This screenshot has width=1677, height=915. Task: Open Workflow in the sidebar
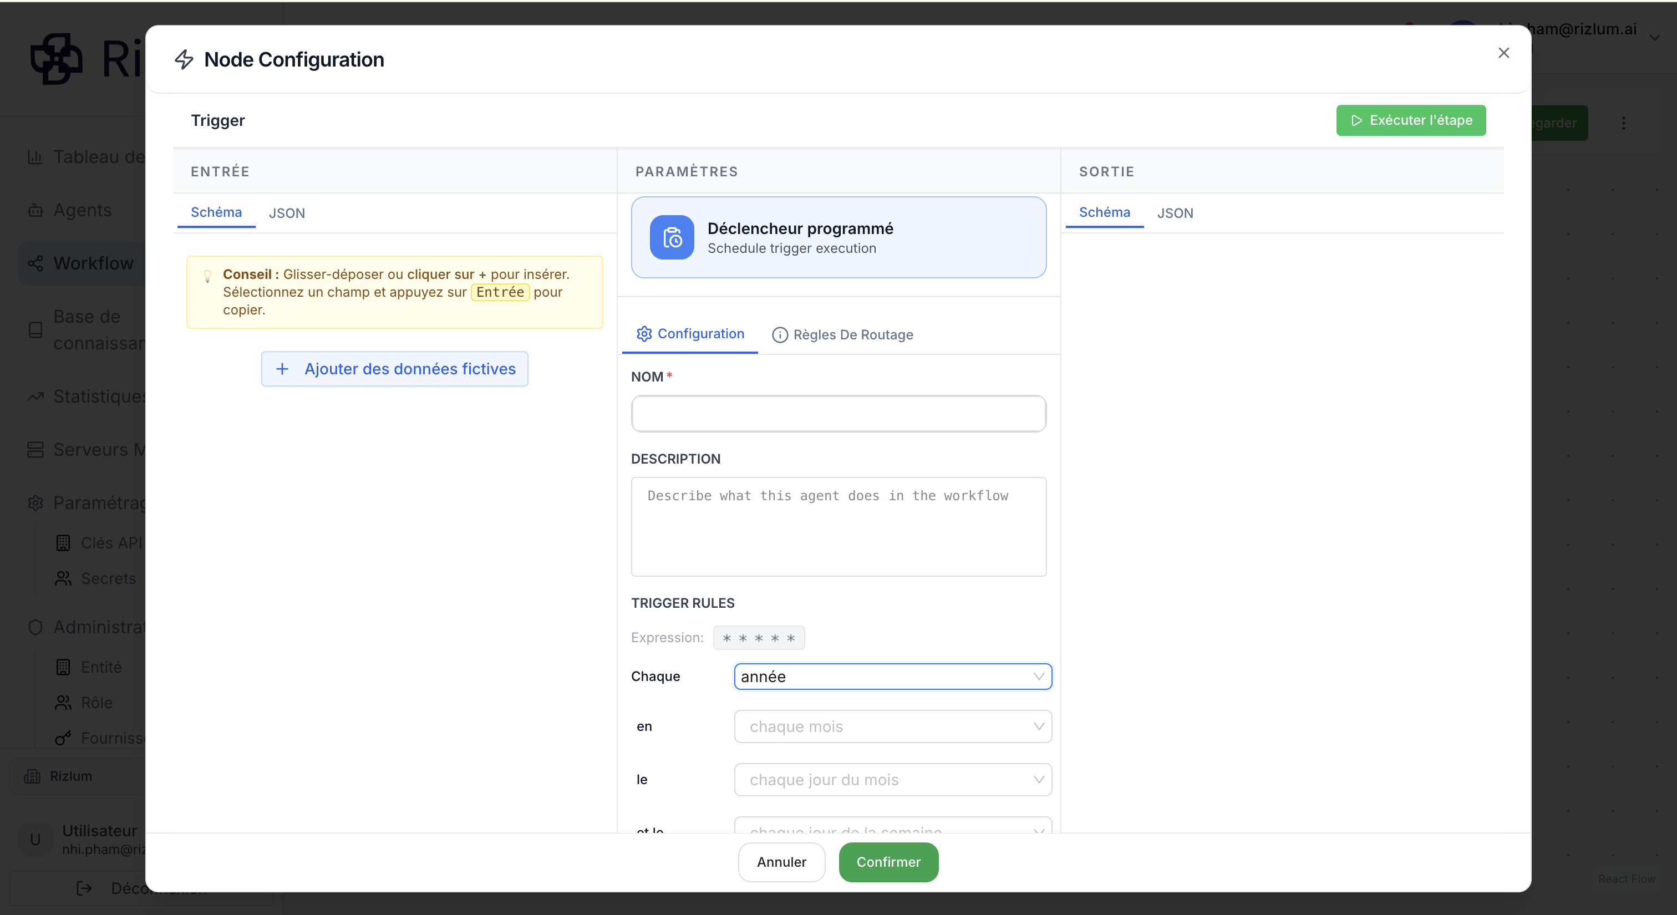[82, 263]
